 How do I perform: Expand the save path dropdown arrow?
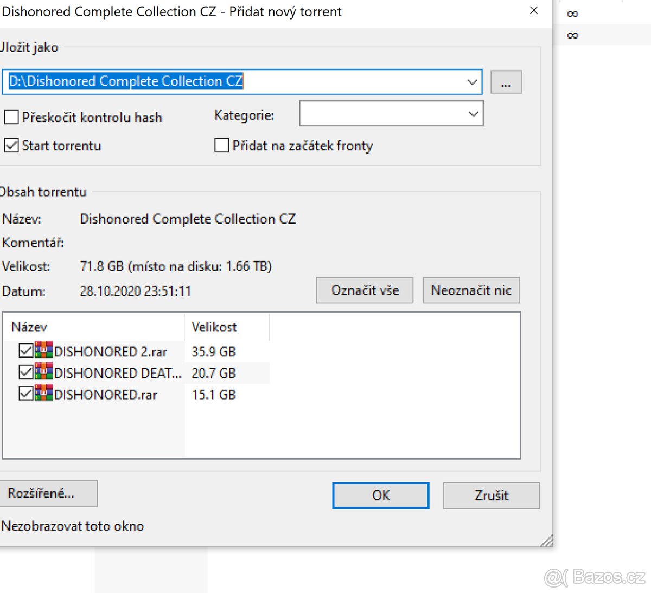pos(472,82)
